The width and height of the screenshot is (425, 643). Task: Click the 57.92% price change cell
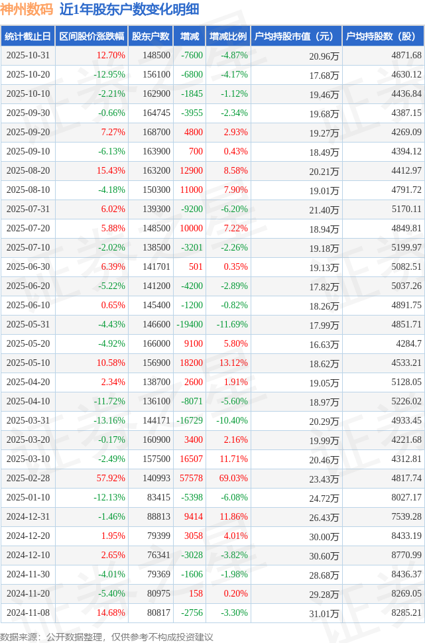tap(111, 479)
